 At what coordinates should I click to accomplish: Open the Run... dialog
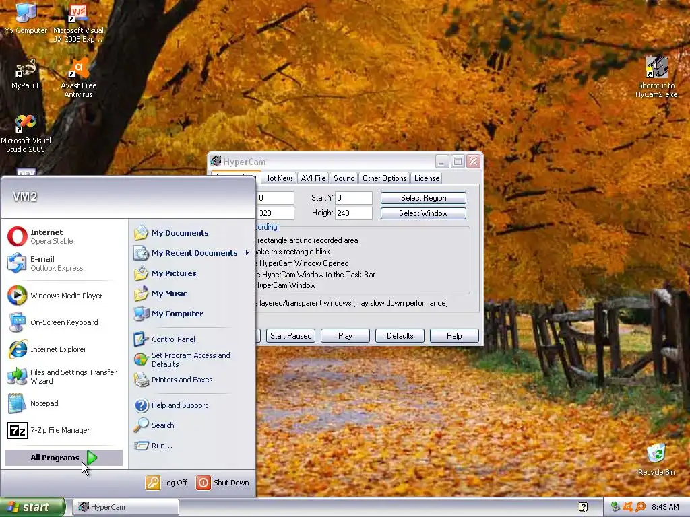[x=192, y=446]
